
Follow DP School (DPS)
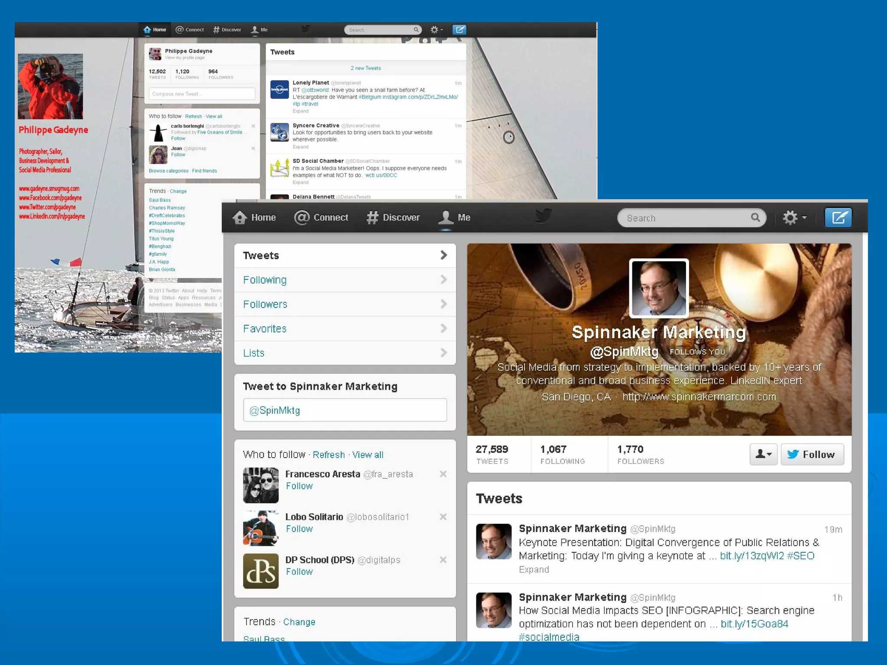coord(299,571)
